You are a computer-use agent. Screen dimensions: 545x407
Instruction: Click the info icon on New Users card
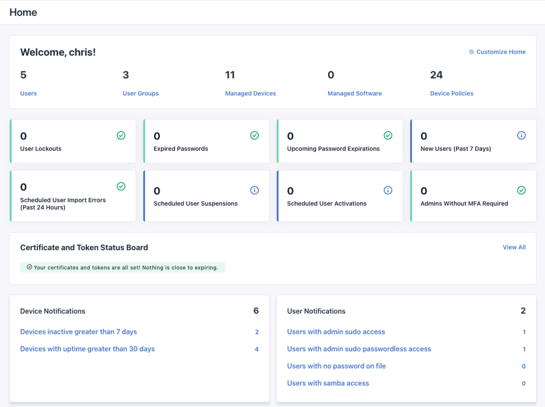coord(522,135)
